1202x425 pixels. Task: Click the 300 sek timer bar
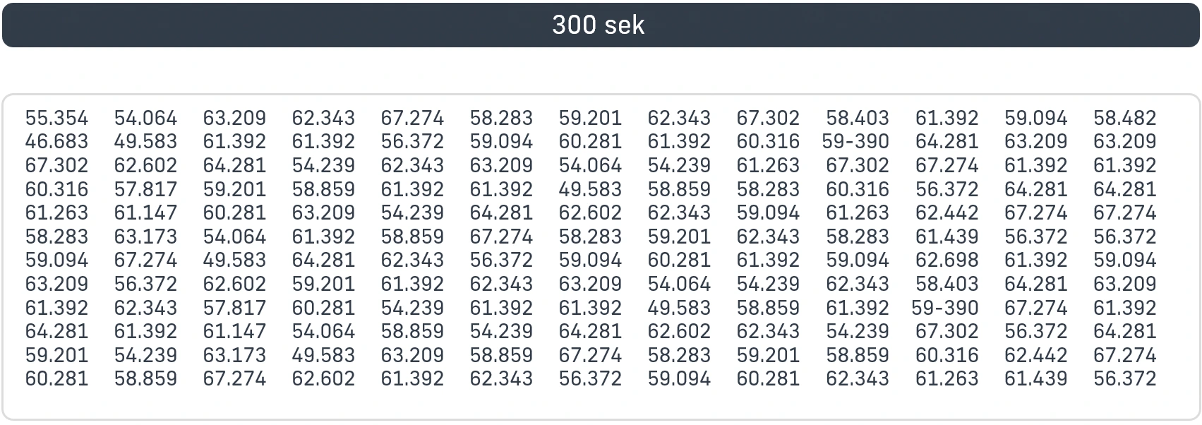(x=601, y=25)
